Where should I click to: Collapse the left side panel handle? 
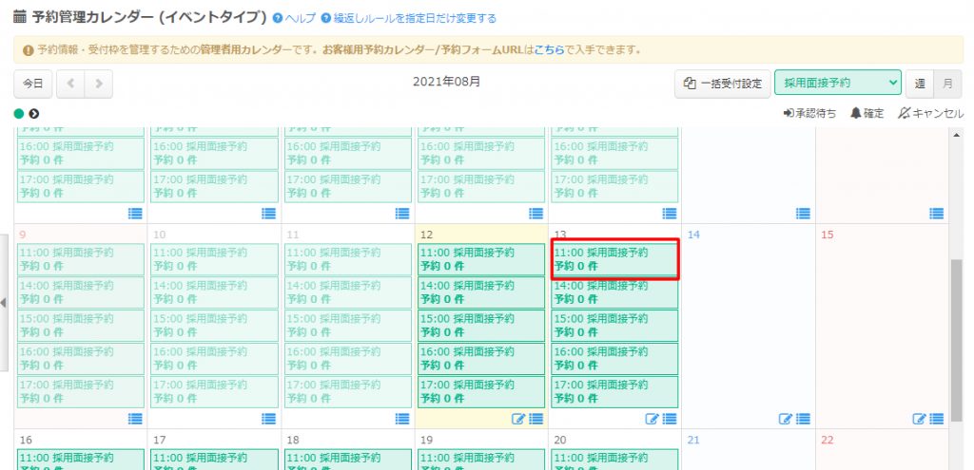[x=4, y=302]
